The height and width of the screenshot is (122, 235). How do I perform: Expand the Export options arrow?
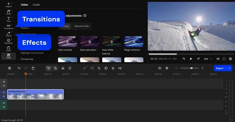229,68
